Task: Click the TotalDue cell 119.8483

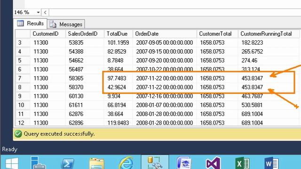Action: (118, 123)
